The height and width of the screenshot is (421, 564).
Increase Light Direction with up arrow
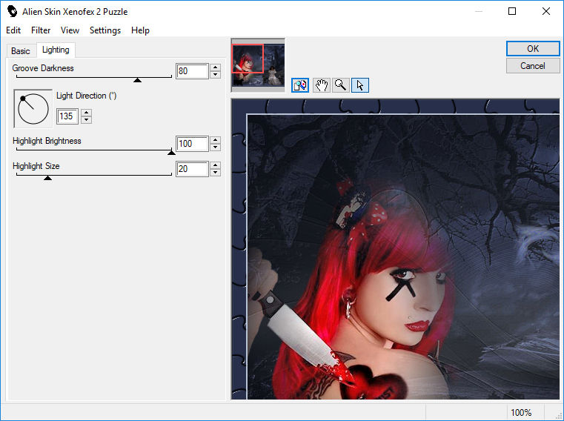pos(86,113)
